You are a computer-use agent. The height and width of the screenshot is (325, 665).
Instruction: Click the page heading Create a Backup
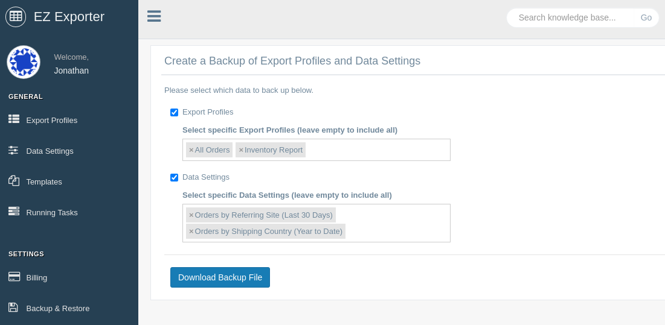pyautogui.click(x=292, y=61)
